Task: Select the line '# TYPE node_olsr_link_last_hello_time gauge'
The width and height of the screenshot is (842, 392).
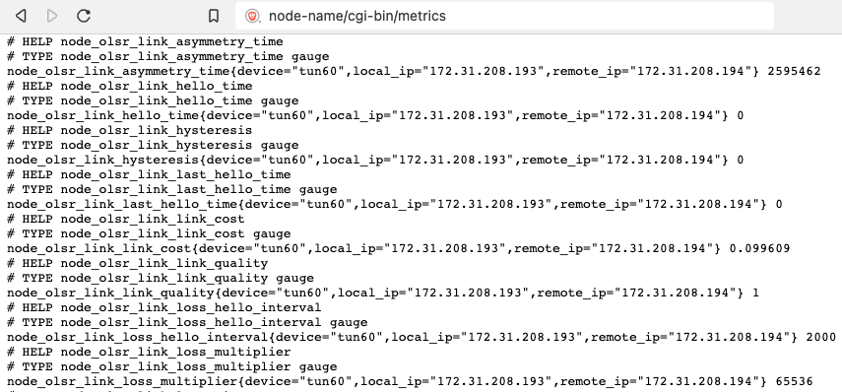Action: [171, 189]
